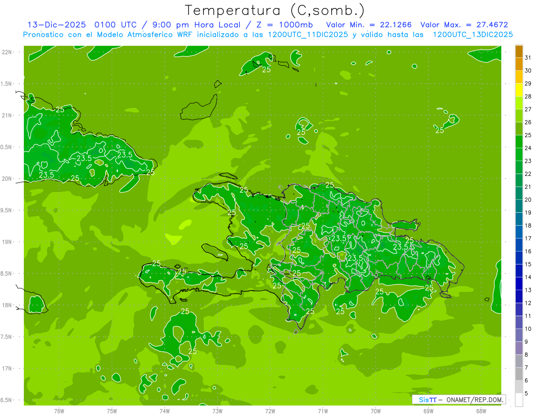Viewport: 540px width, 417px height.
Task: Click the "18N" latitude axis label
Action: tap(7, 305)
